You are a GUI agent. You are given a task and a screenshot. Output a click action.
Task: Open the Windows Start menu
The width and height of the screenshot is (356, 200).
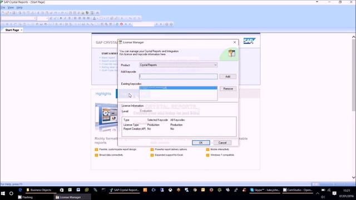pyautogui.click(x=3, y=193)
